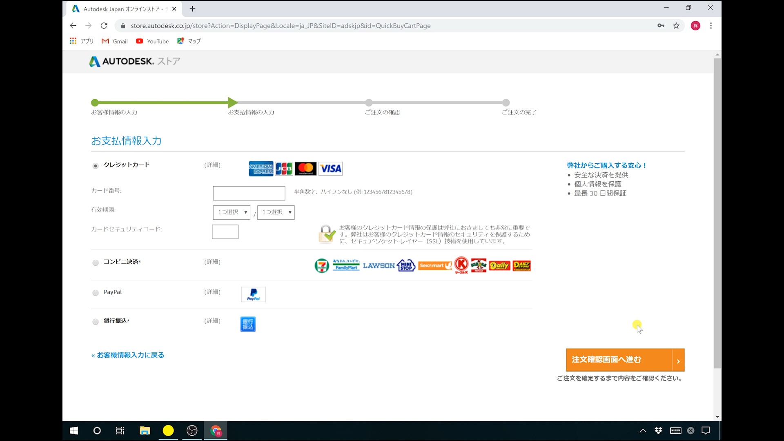The width and height of the screenshot is (784, 441).
Task: Open the expiry month dropdown
Action: (232, 212)
